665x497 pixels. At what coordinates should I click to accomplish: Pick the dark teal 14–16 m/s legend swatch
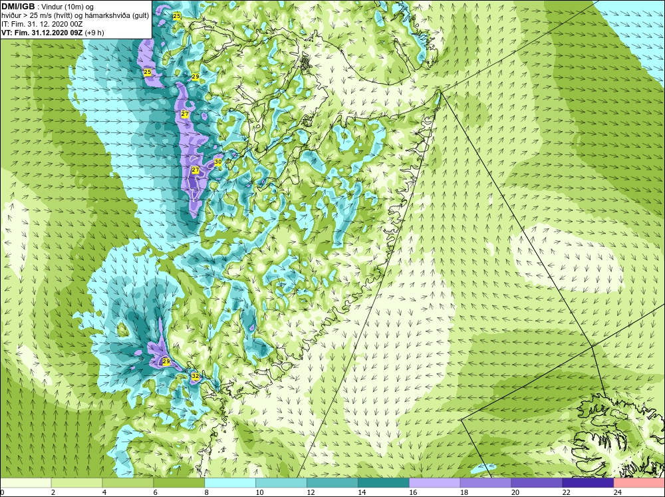[384, 482]
